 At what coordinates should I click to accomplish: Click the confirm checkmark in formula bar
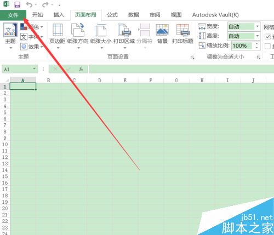[68, 69]
